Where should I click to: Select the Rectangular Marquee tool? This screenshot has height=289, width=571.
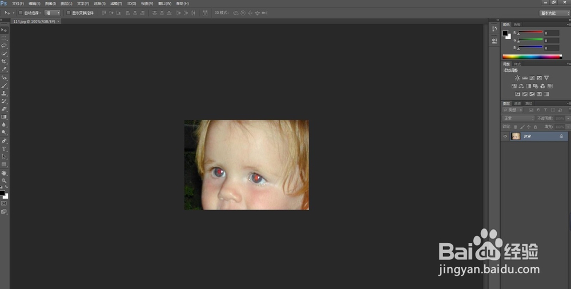click(4, 38)
